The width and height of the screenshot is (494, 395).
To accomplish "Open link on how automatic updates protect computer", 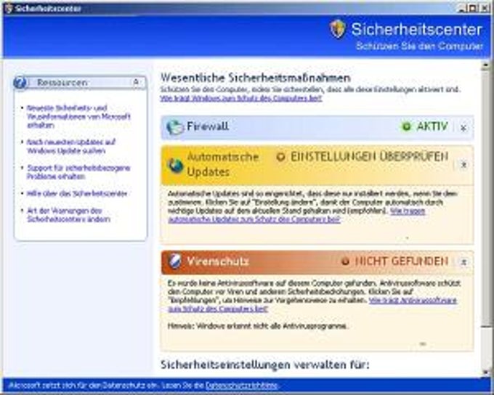I will click(297, 215).
